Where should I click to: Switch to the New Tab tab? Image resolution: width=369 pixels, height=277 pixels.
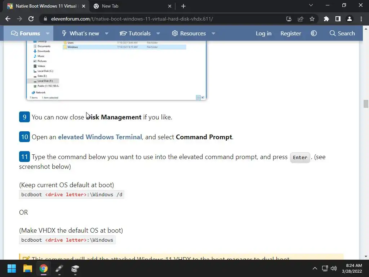[132, 6]
